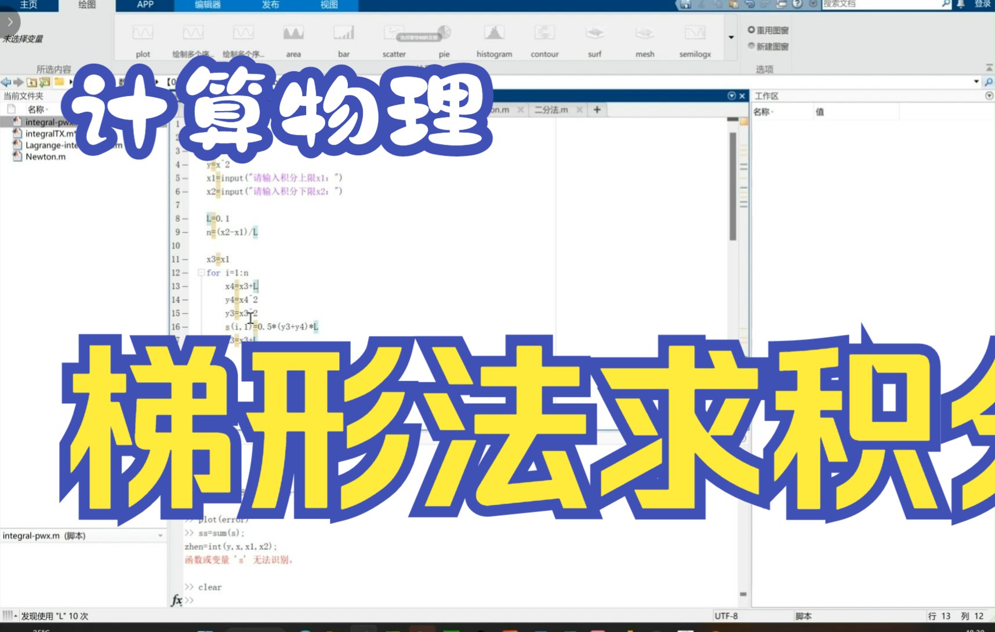This screenshot has width=995, height=632.
Task: Select the pie chart type
Action: 444,40
